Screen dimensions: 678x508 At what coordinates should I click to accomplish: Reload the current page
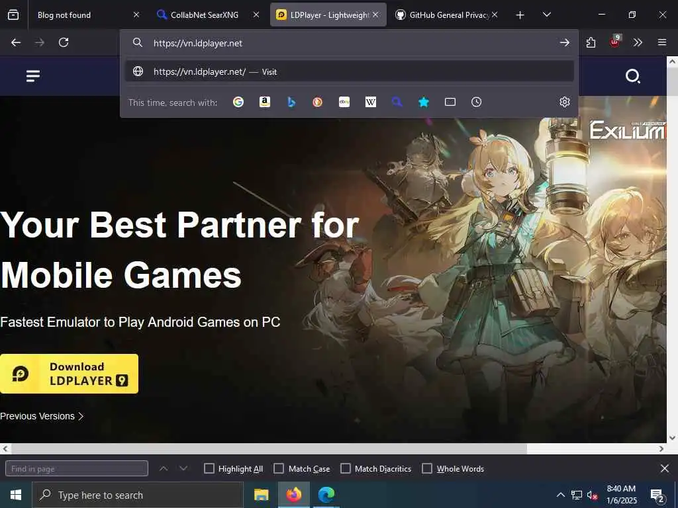point(64,42)
